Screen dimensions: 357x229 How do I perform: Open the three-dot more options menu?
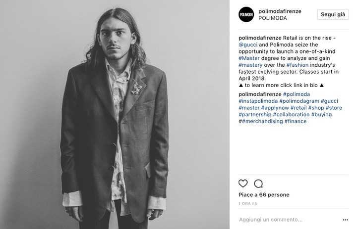pos(345,220)
